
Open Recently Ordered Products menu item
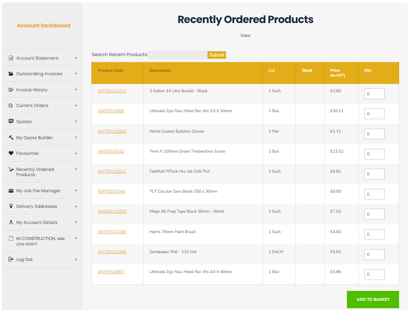pyautogui.click(x=35, y=172)
